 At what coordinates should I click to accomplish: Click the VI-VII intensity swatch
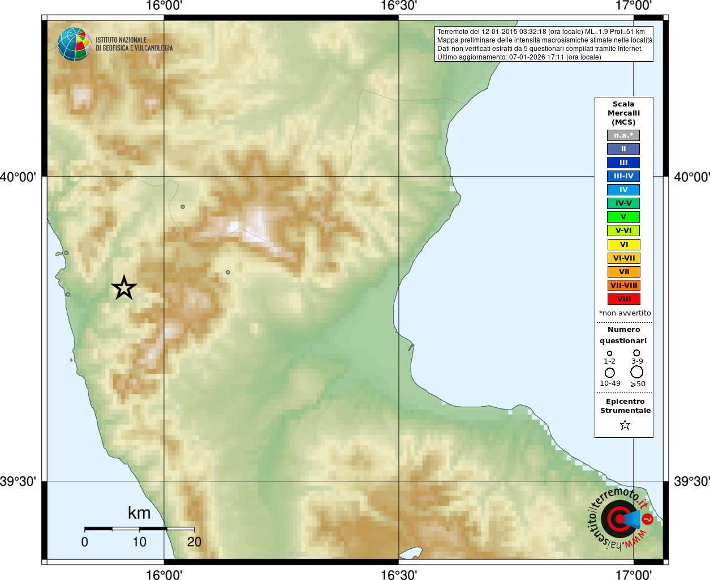(624, 258)
